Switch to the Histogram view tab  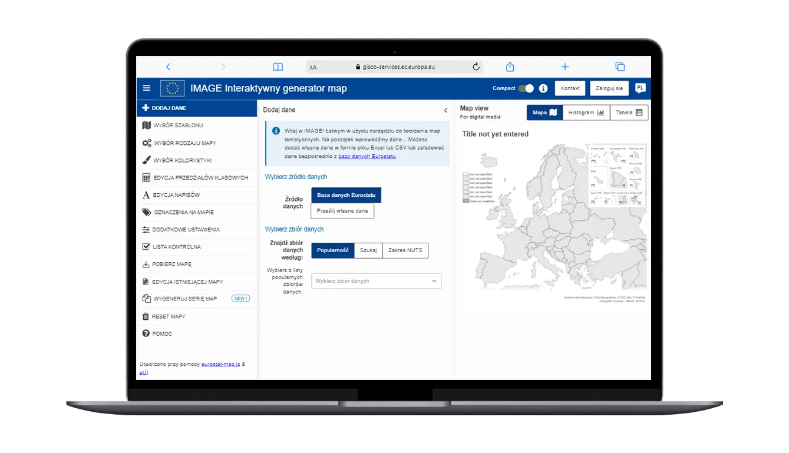coord(586,112)
